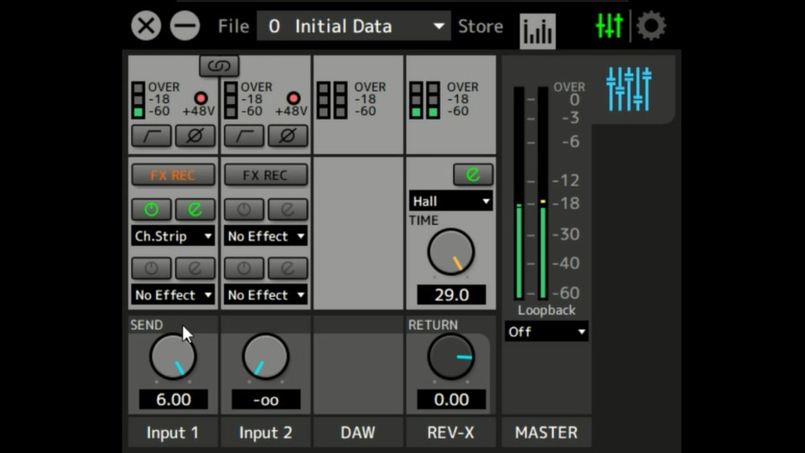
Task: Open the settings gear icon
Action: point(651,26)
